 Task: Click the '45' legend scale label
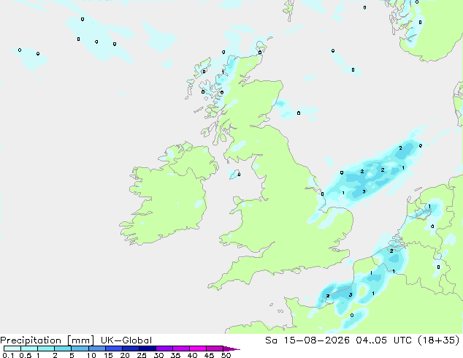pos(209,355)
